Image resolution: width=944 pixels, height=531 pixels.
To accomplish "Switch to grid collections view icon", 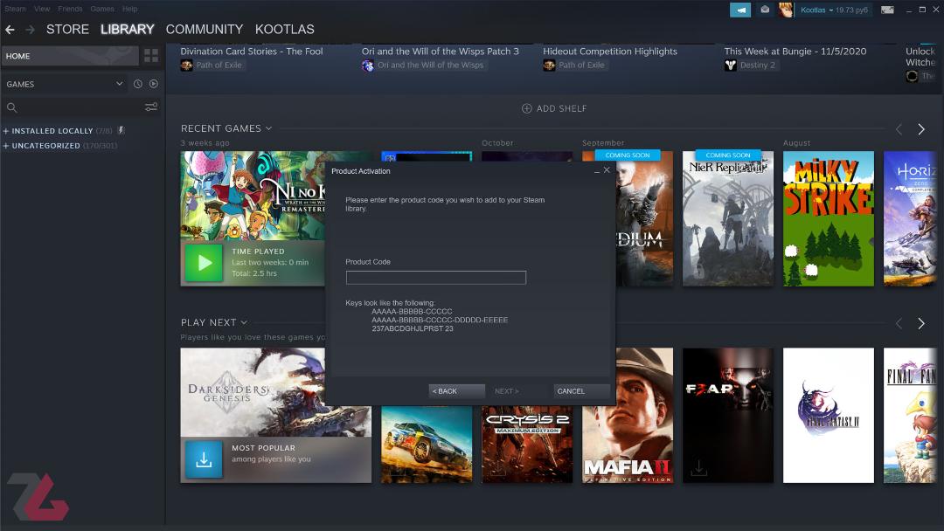I will (x=151, y=56).
